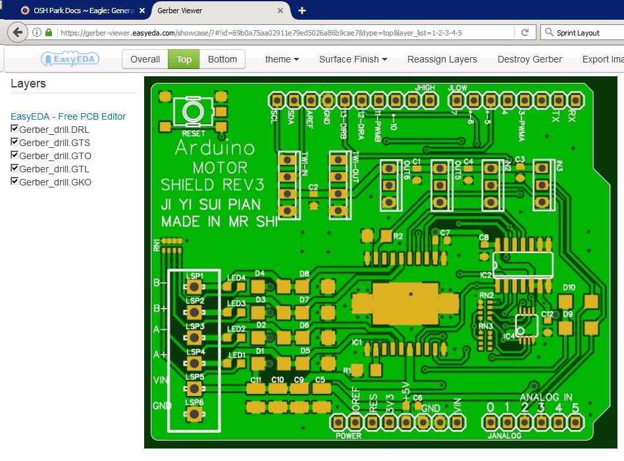Click the green padlock security icon

click(x=49, y=33)
